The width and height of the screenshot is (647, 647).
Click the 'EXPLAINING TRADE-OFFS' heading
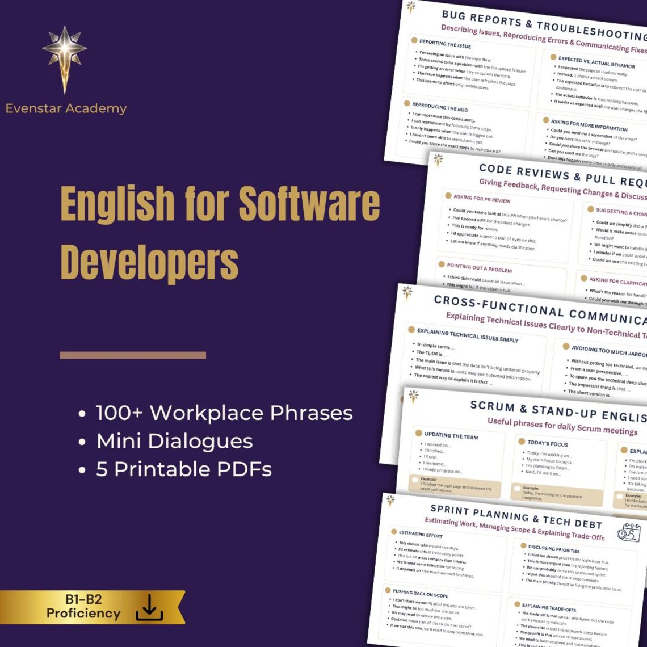[x=549, y=607]
